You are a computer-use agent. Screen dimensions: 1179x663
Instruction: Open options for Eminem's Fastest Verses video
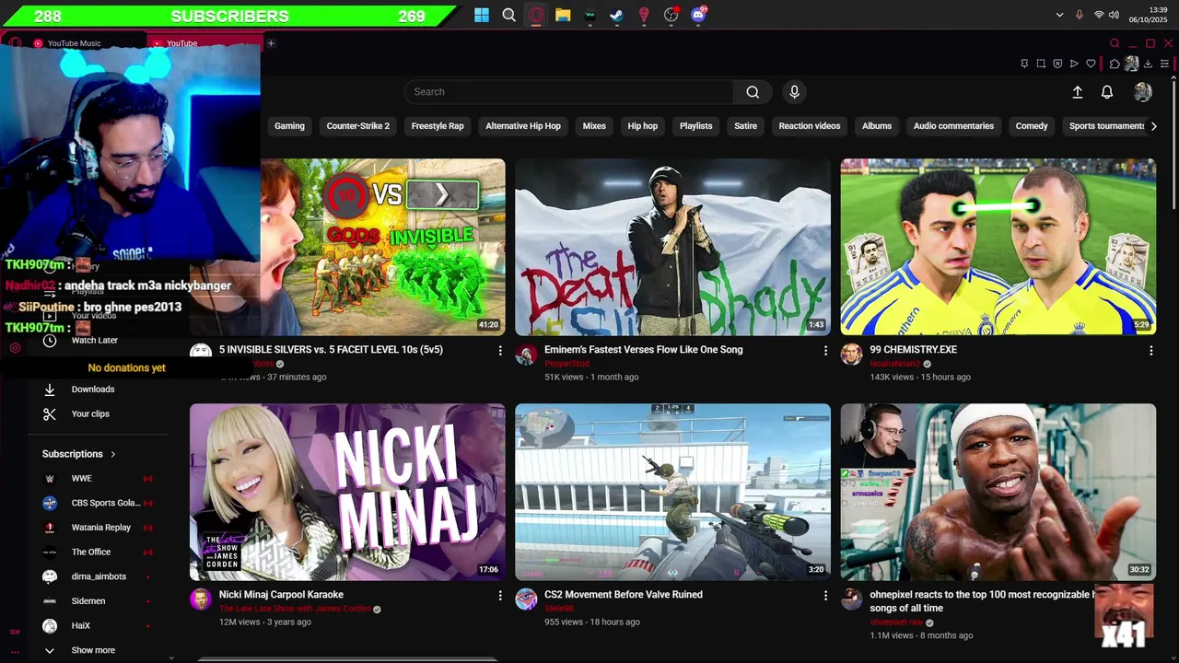(x=825, y=351)
